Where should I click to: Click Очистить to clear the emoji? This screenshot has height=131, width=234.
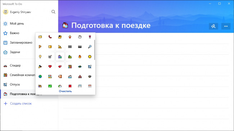coord(65,91)
